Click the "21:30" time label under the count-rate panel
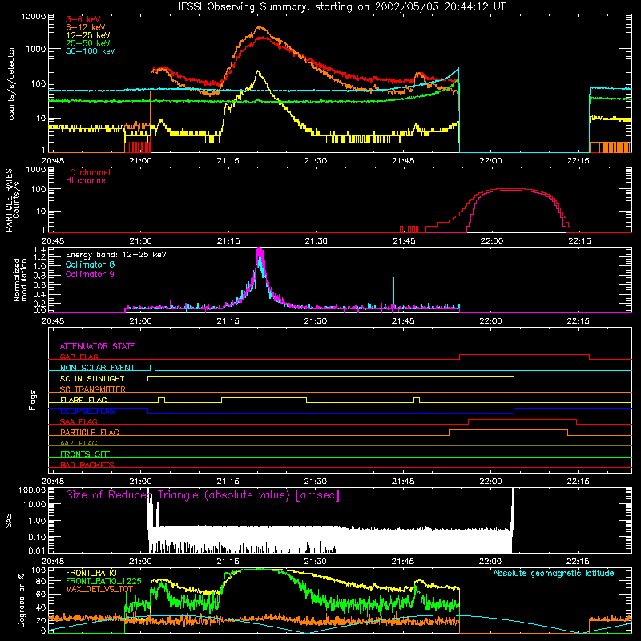This screenshot has height=641, width=641. point(316,161)
